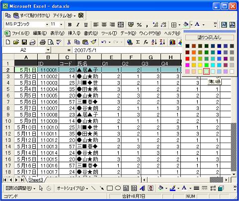Sort ascending with the A-Z icon

(154, 42)
